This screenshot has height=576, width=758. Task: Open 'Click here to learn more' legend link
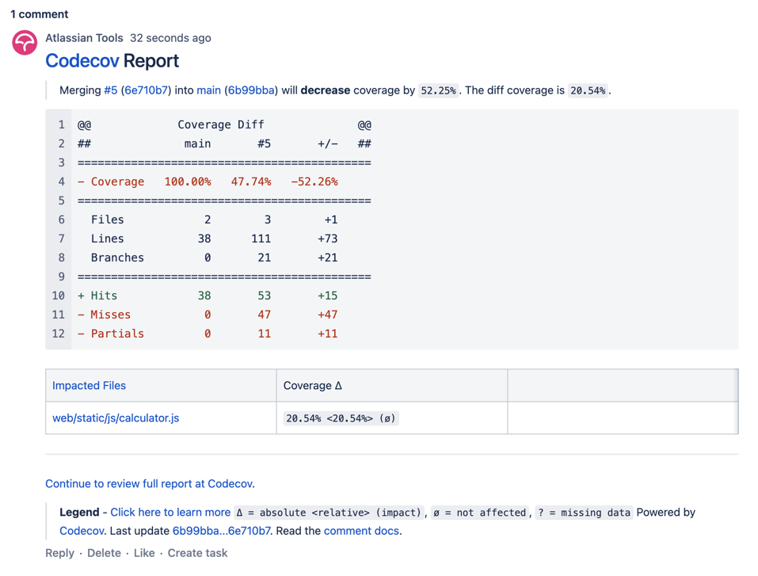pyautogui.click(x=170, y=512)
